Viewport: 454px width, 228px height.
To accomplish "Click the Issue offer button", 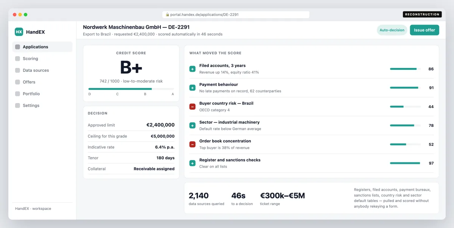I will click(424, 30).
